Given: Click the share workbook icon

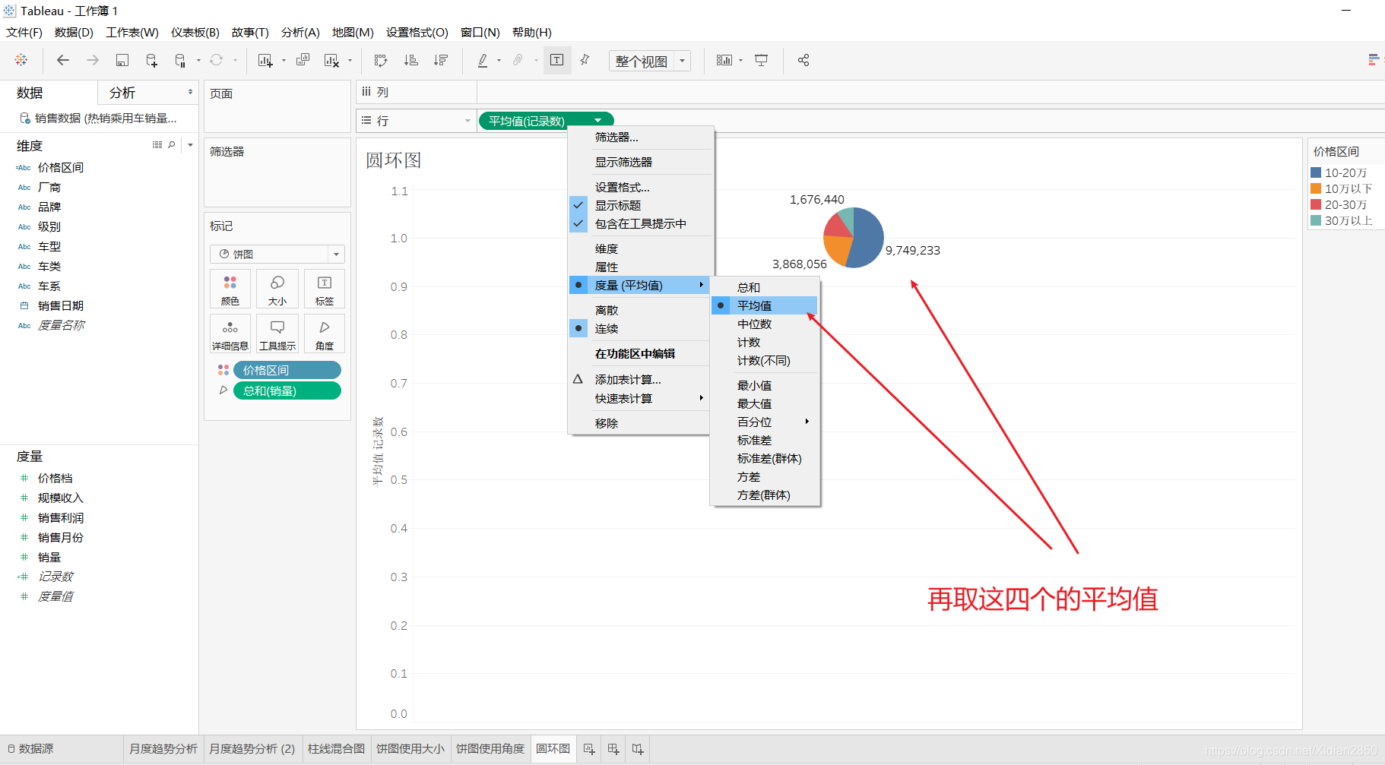Looking at the screenshot, I should tap(803, 60).
